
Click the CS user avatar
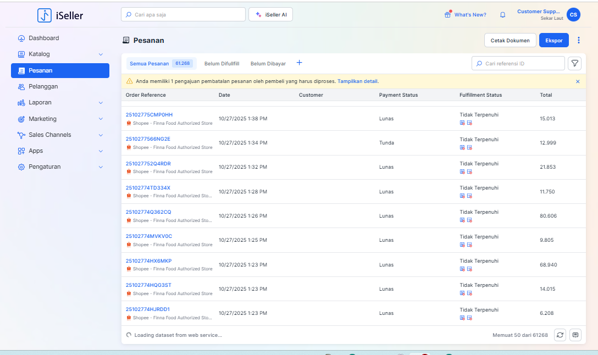coord(573,15)
